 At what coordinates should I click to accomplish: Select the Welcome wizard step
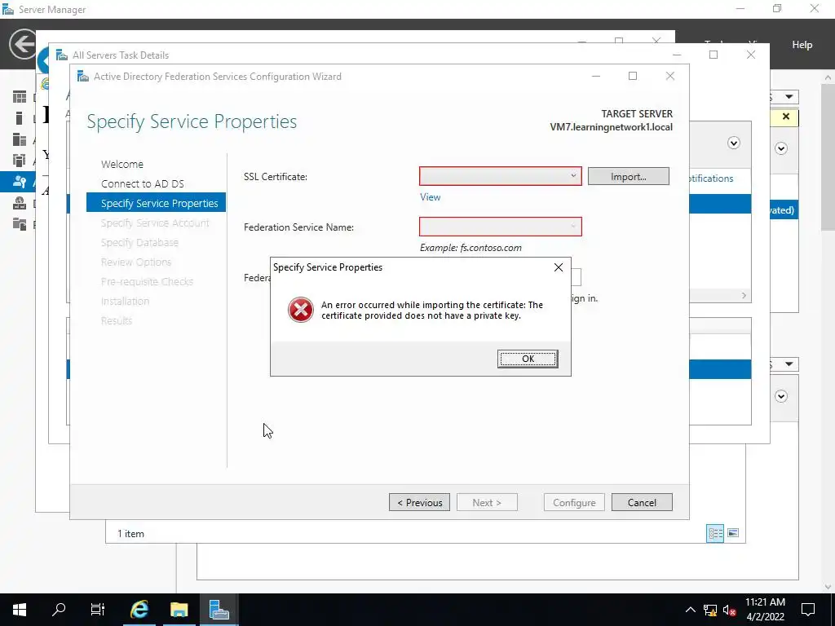122,164
